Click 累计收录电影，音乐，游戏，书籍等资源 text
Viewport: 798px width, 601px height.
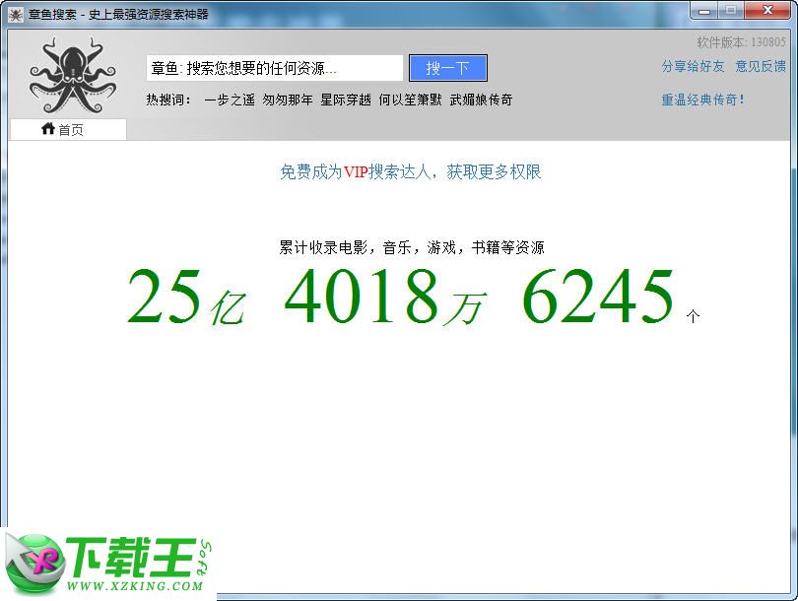[x=412, y=248]
